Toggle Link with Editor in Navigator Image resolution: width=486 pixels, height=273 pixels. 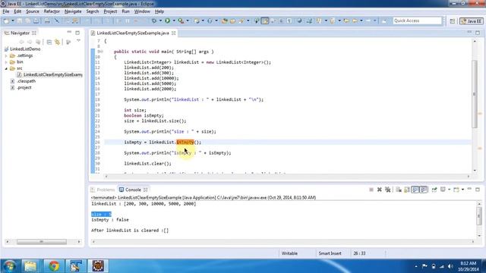tap(58, 42)
